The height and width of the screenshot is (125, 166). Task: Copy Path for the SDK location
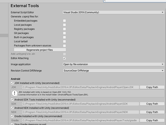(152, 104)
